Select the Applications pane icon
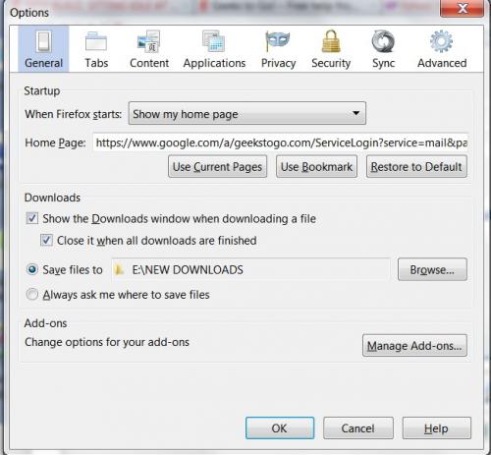 point(214,41)
